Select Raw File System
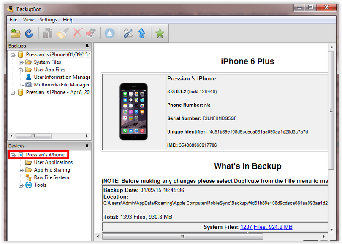This screenshot has height=244, width=342. coord(52,177)
